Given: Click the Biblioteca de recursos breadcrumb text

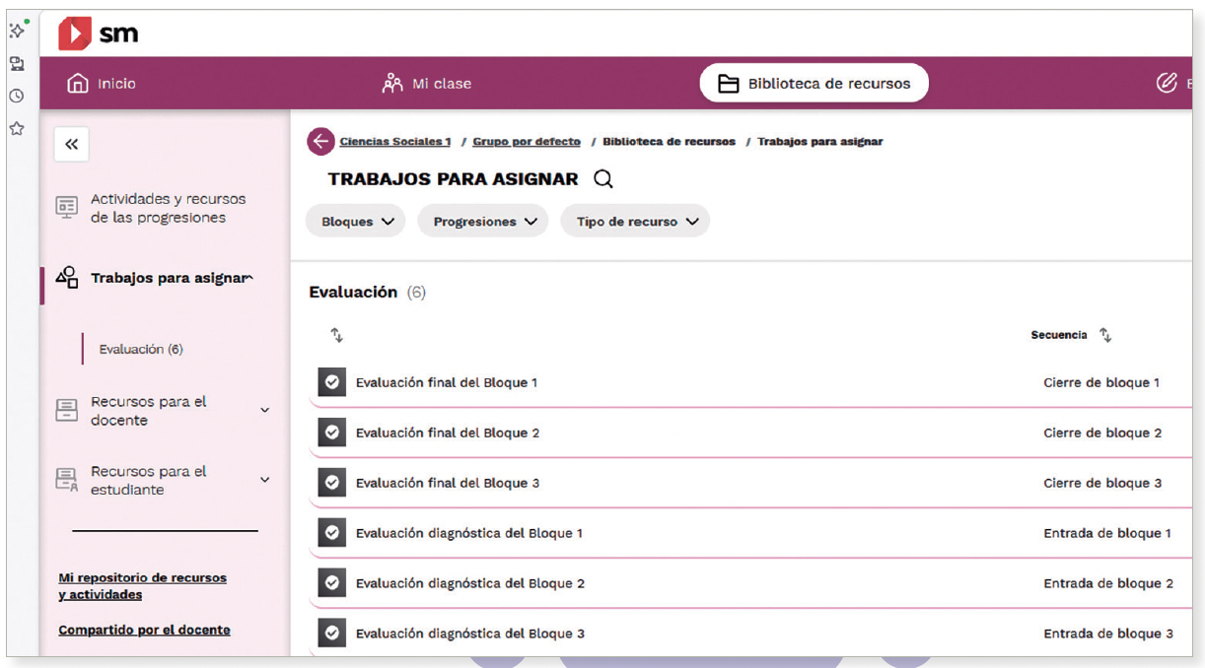Looking at the screenshot, I should (x=669, y=142).
